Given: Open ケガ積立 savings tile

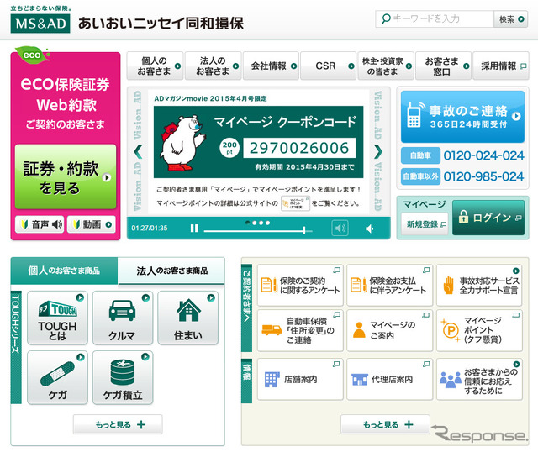Looking at the screenshot, I should pos(123,377).
